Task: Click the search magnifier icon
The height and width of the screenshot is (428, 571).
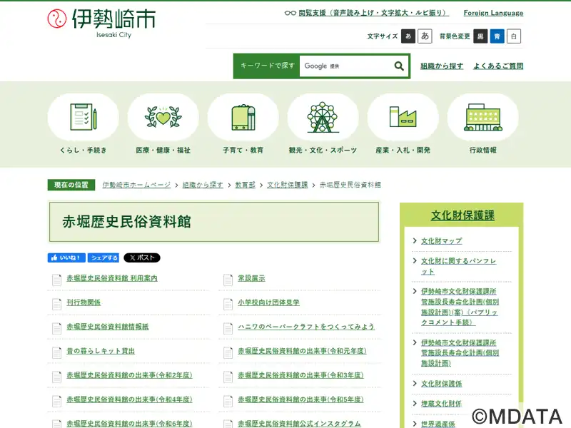Action: [399, 66]
